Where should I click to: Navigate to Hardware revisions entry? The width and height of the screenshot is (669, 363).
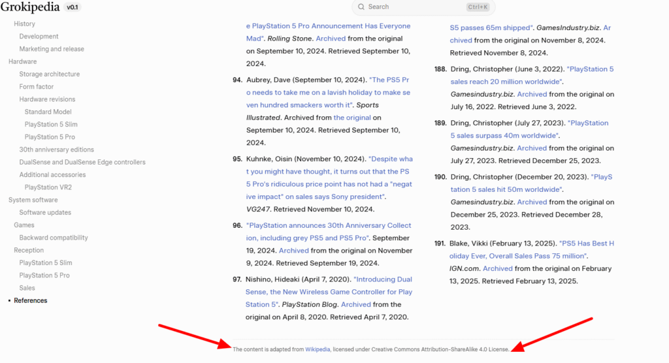pyautogui.click(x=47, y=99)
